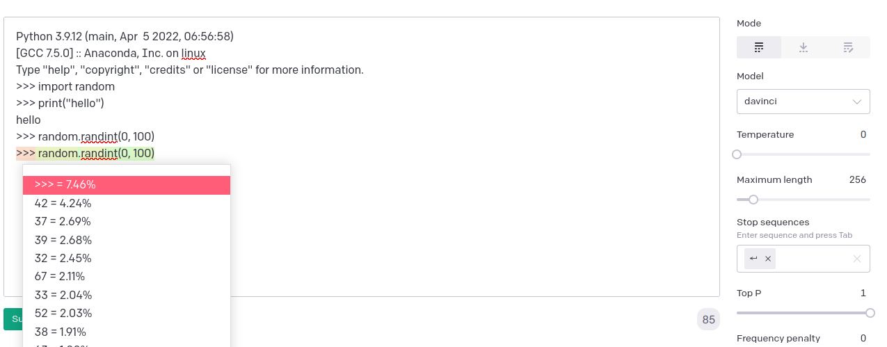Adjust the Temperature slider handle

coord(737,154)
